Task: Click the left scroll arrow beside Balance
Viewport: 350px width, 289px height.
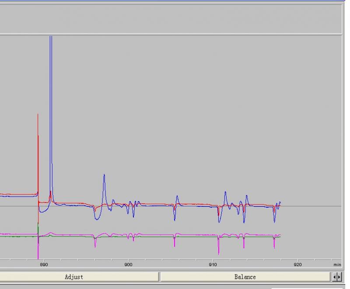Action: [x=334, y=277]
